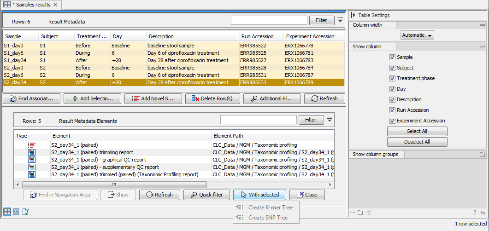Click the Result Metadata filter text field
This screenshot has width=489, height=231.
pyautogui.click(x=269, y=20)
